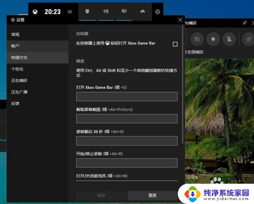Open the Xbox Social friends icon
Image resolution: width=254 pixels, height=204 pixels.
pos(143,11)
